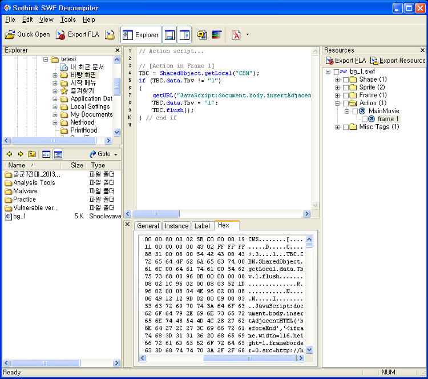
Task: Check the Sprite (2) checkbox
Action: (346, 88)
